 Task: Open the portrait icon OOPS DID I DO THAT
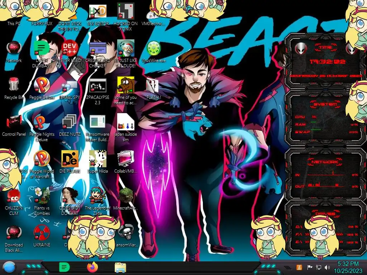(70, 196)
